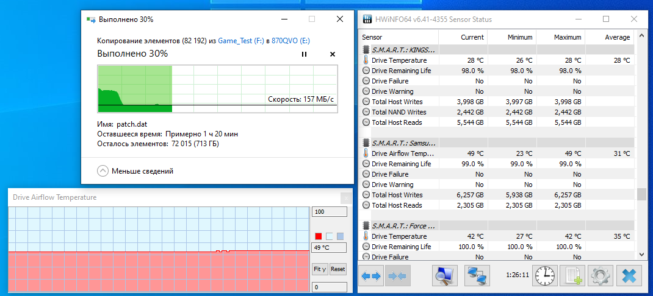Click the clock reset timer icon
Viewport: 653px width, 296px height.
click(545, 276)
